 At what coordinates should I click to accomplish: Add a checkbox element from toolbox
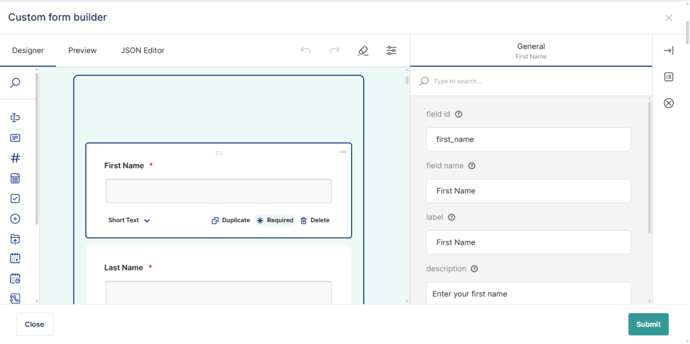tap(15, 199)
